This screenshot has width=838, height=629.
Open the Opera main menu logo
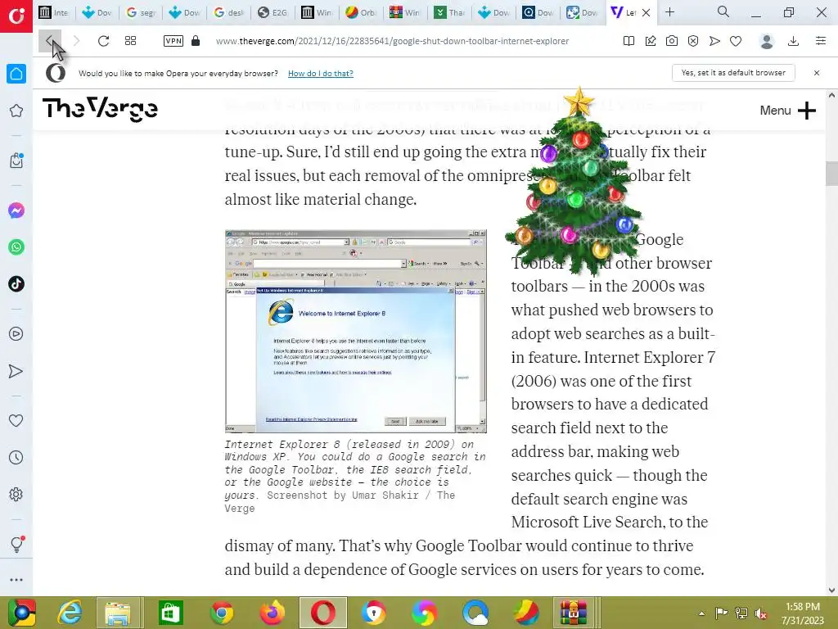click(x=16, y=16)
